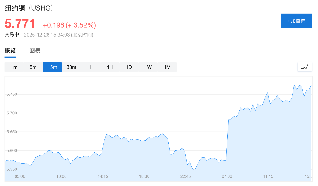This screenshot has width=318, height=186.
Task: Select the 5m timeframe
Action: point(33,67)
